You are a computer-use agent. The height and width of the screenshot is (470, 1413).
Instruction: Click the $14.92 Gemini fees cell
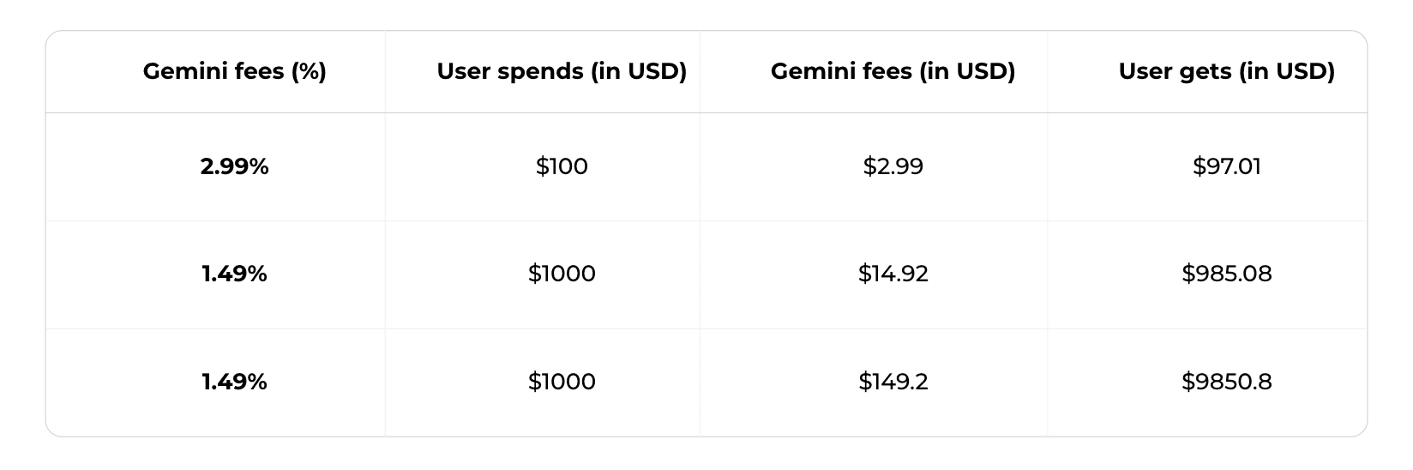[893, 274]
